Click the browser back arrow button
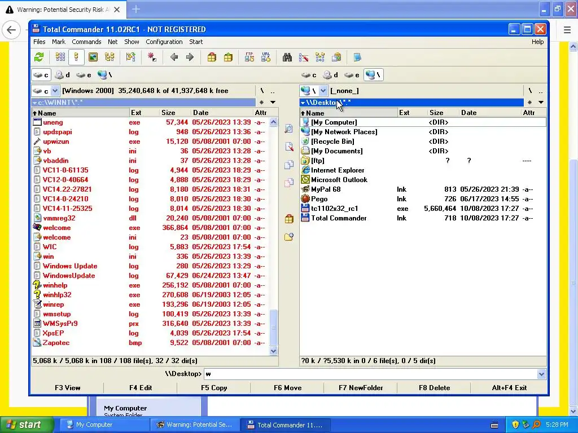 point(11,30)
